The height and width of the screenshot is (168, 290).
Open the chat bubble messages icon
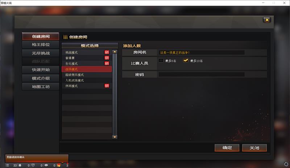[46, 165]
